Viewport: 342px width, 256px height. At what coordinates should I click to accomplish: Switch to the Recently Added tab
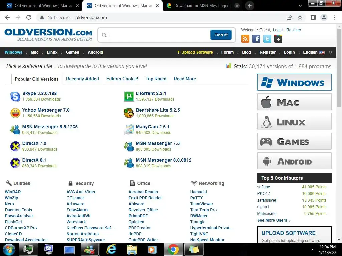pos(82,79)
